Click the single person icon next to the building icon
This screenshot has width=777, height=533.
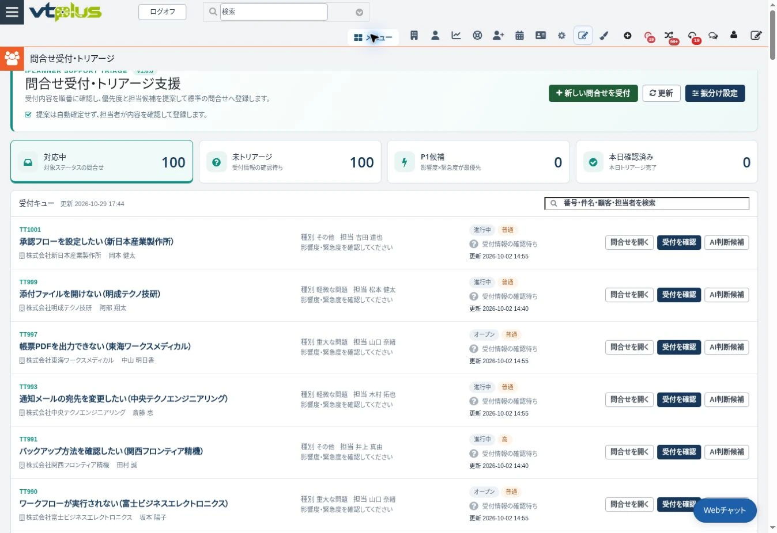coord(435,36)
